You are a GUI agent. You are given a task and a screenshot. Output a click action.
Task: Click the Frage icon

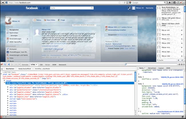tap(59, 20)
